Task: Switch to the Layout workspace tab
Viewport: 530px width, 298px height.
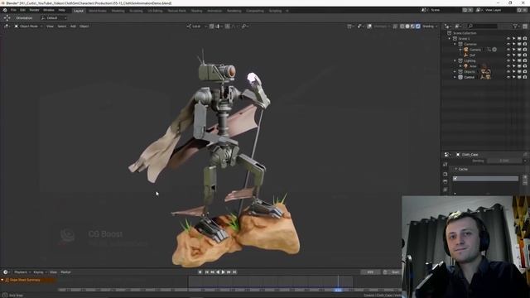Action: tap(79, 11)
